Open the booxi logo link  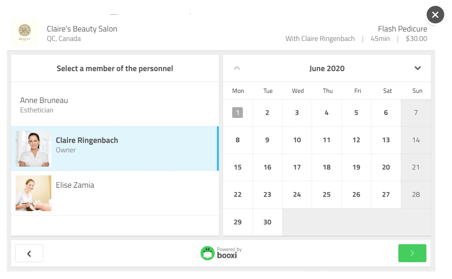point(221,253)
